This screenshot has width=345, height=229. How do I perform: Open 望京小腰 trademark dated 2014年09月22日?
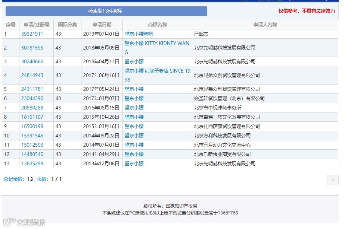pos(134,136)
